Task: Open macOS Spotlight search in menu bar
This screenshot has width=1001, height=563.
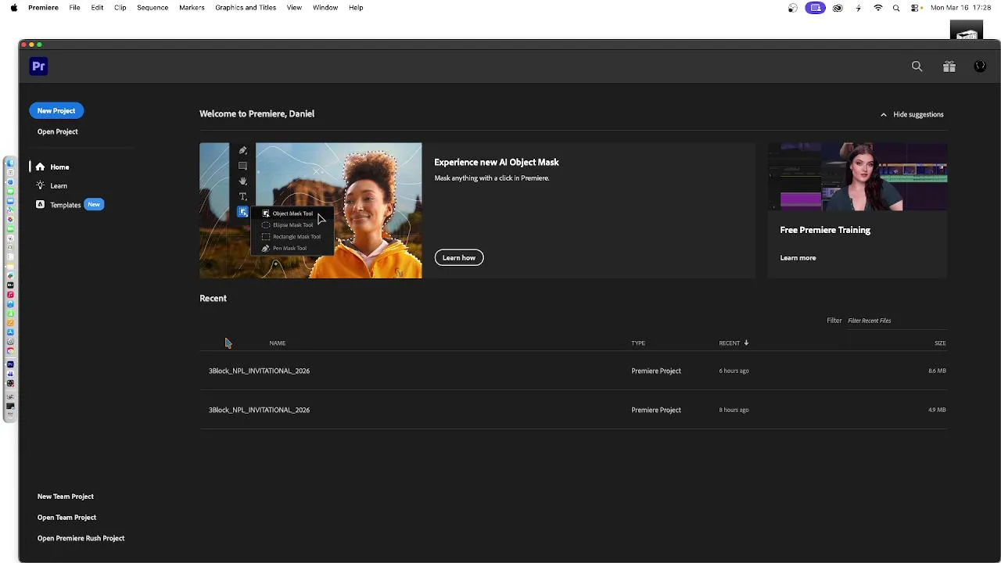Action: tap(896, 8)
